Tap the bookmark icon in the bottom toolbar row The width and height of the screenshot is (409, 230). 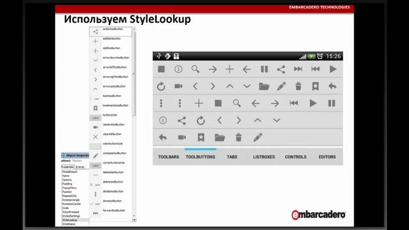[201, 137]
